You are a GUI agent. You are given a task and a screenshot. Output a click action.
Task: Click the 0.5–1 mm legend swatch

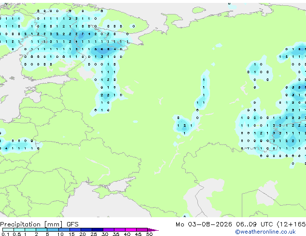pos(19,230)
